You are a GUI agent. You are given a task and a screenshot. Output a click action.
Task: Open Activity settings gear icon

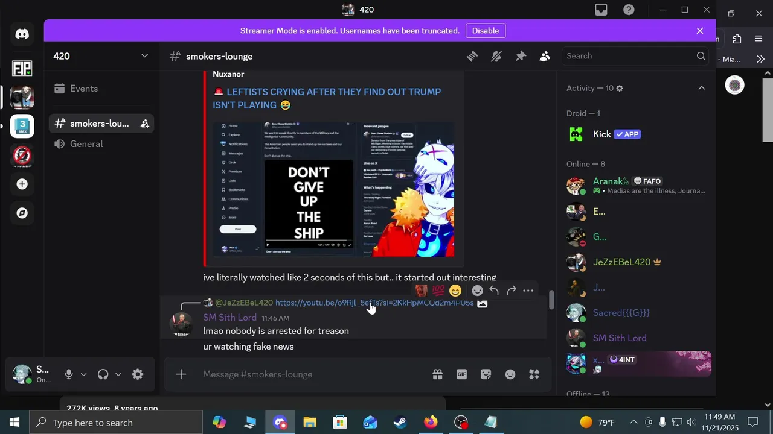click(x=620, y=88)
